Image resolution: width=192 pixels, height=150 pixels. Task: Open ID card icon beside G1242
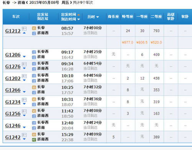point(24,135)
